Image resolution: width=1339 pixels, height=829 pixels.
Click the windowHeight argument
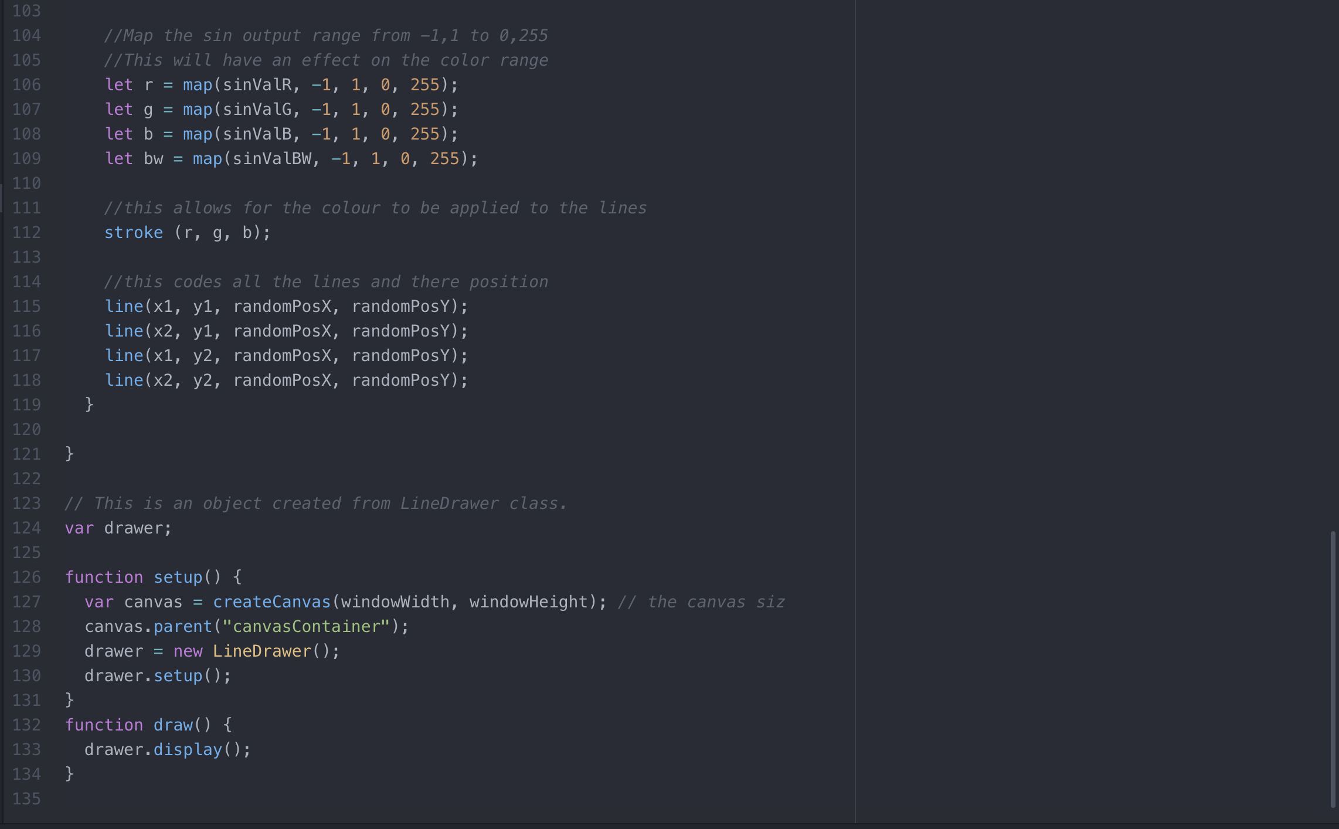(x=528, y=602)
